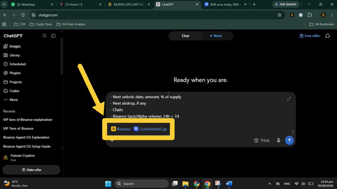
Task: Select the CoinMarketCap app chip in the prompt
Action: (x=150, y=129)
